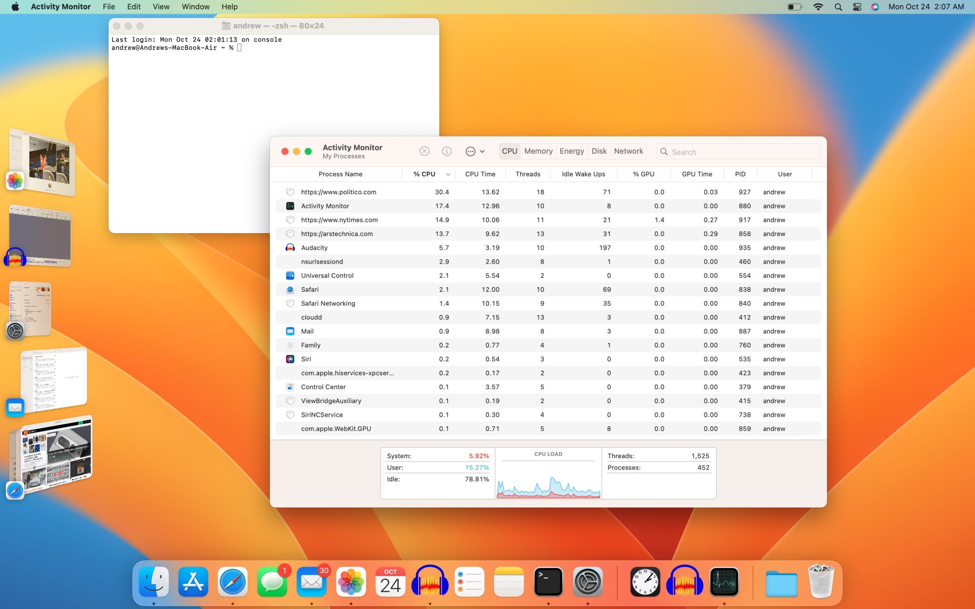Open Activity Monitor from the Dock
Viewport: 975px width, 609px height.
[725, 581]
